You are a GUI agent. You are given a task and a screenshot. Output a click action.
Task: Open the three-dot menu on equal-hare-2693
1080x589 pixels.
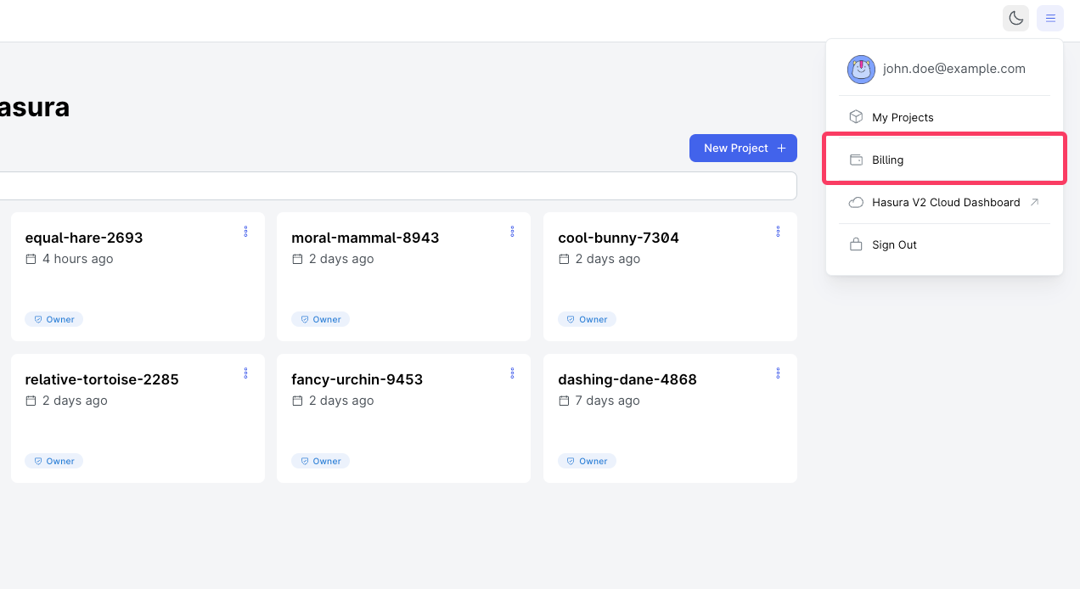(246, 231)
